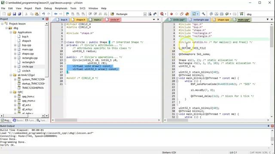Switch to the circle.cpp* tab

[177, 20]
